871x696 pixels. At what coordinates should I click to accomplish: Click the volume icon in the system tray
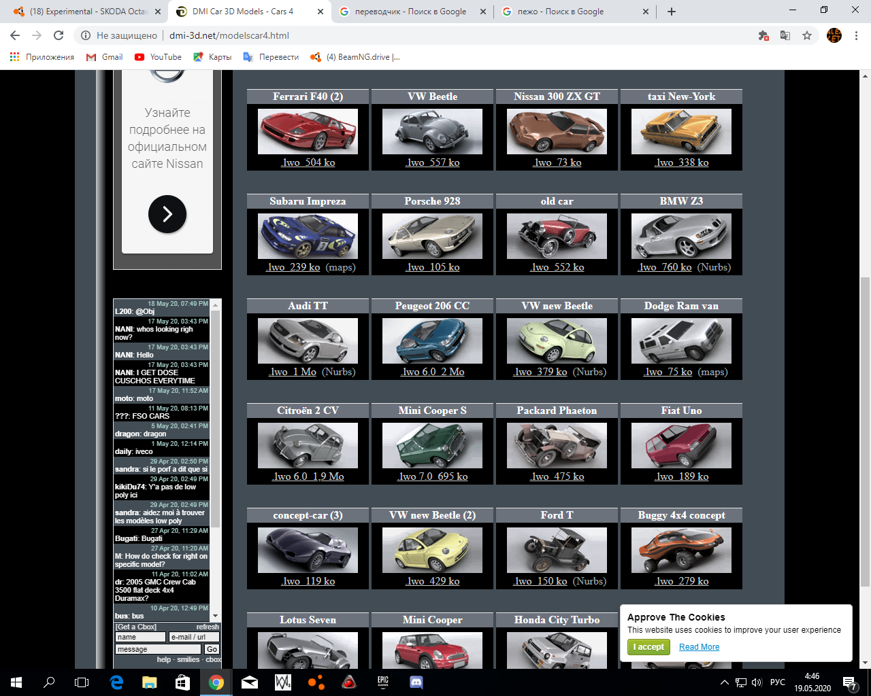[757, 682]
